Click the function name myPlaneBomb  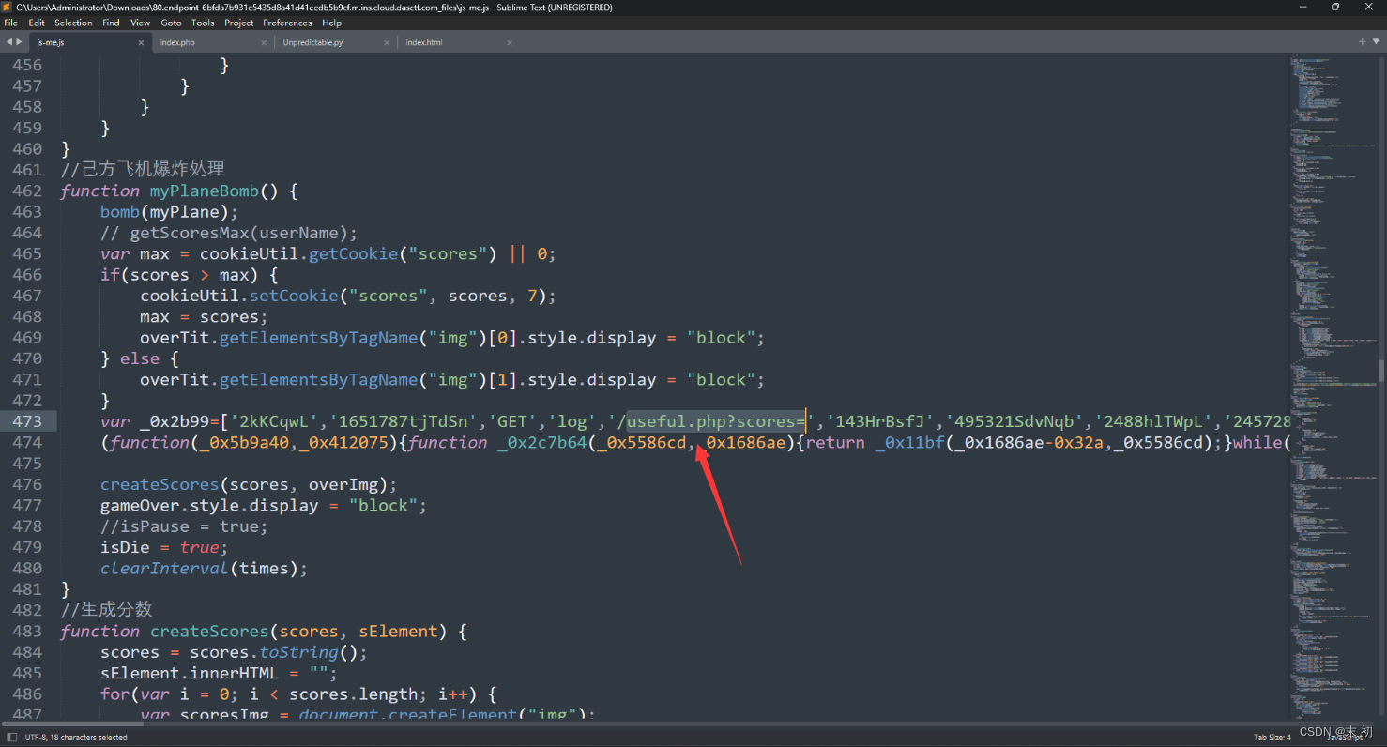tap(204, 191)
